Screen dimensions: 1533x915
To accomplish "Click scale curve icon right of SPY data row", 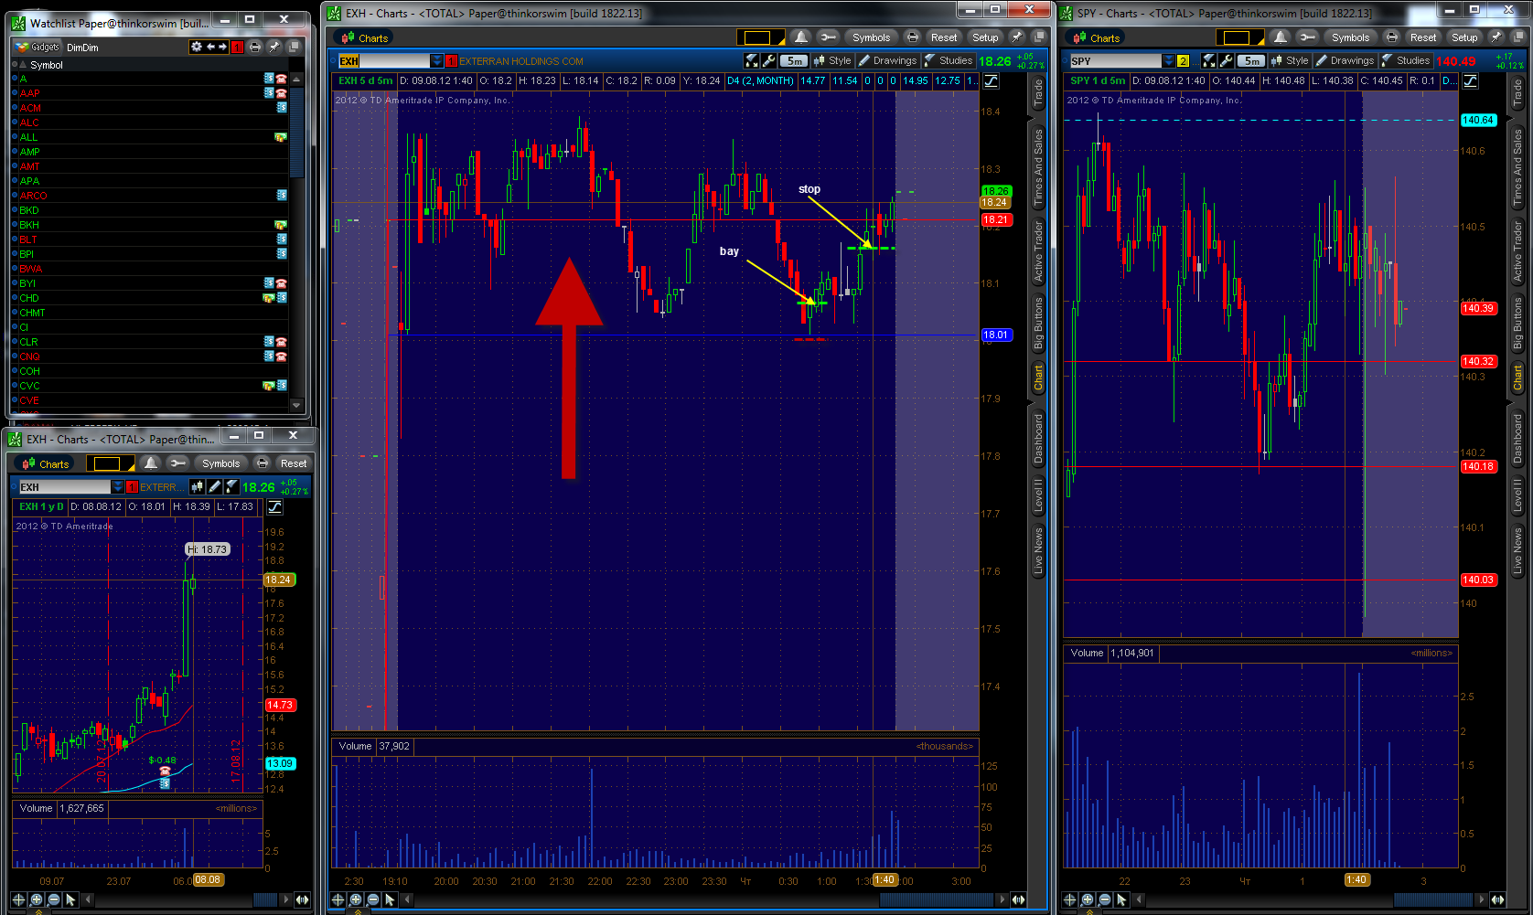I will point(1470,81).
